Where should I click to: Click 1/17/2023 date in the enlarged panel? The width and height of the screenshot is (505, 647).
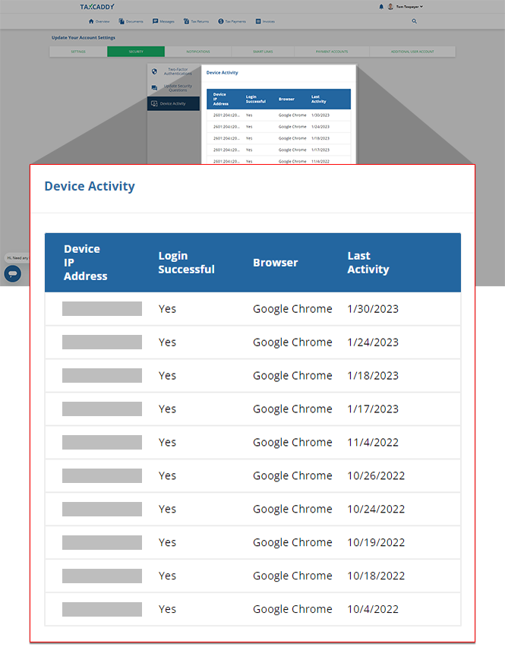[x=373, y=409]
